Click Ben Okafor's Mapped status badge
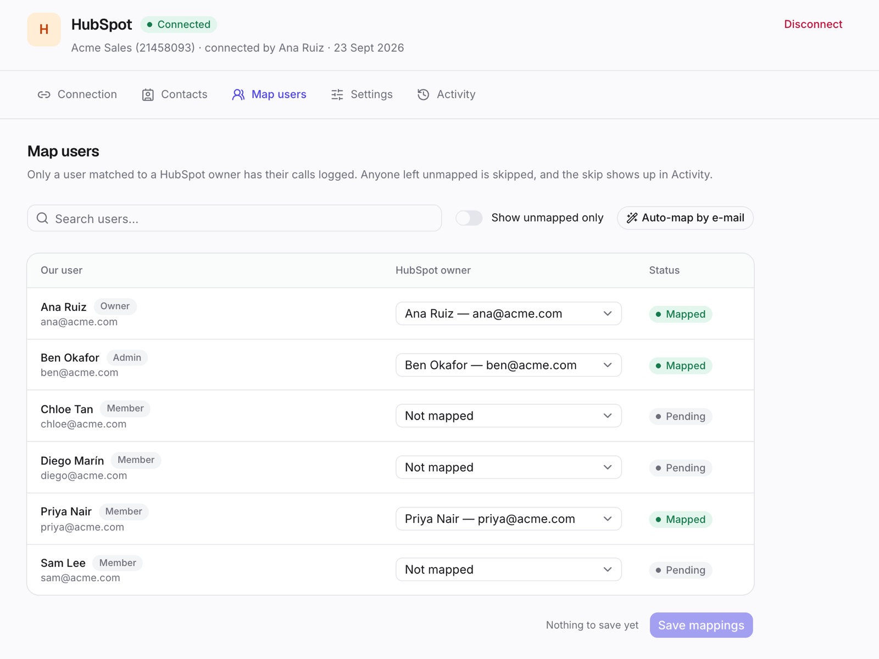The width and height of the screenshot is (879, 659). (681, 366)
